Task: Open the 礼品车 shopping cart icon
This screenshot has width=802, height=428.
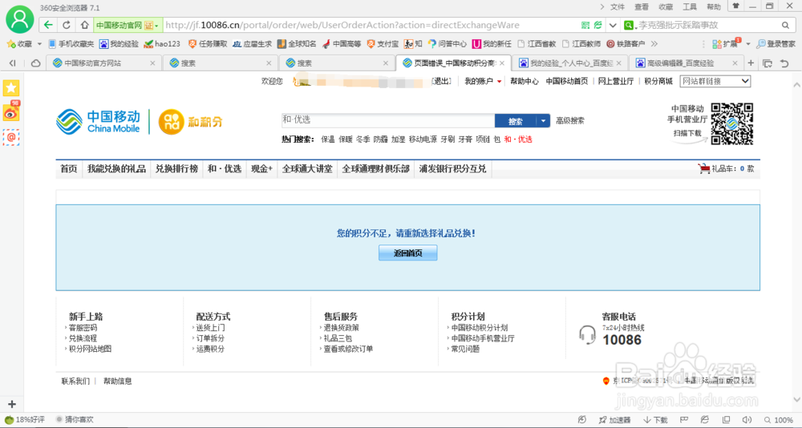Action: tap(704, 168)
